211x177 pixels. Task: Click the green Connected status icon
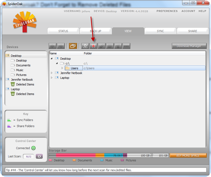coord(33,148)
